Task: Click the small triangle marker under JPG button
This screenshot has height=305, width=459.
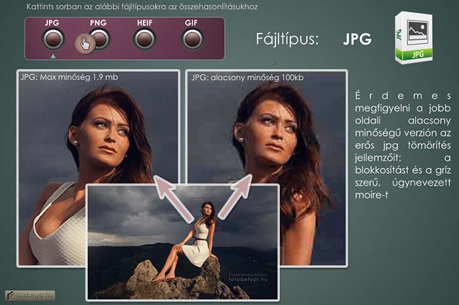Action: click(52, 56)
